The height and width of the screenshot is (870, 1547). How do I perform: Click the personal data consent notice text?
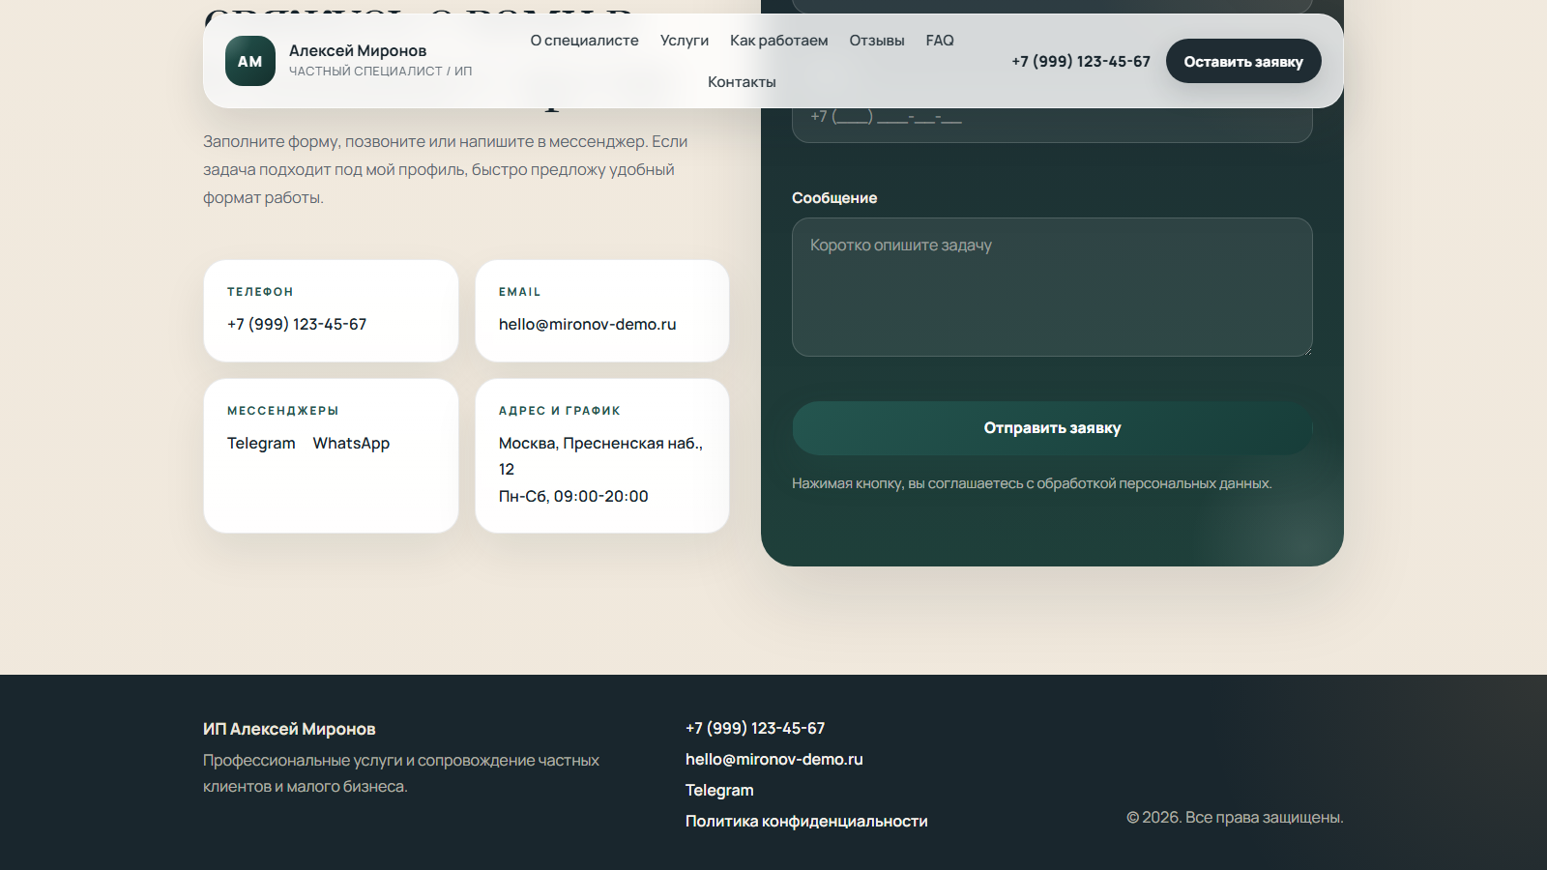[x=1032, y=483]
